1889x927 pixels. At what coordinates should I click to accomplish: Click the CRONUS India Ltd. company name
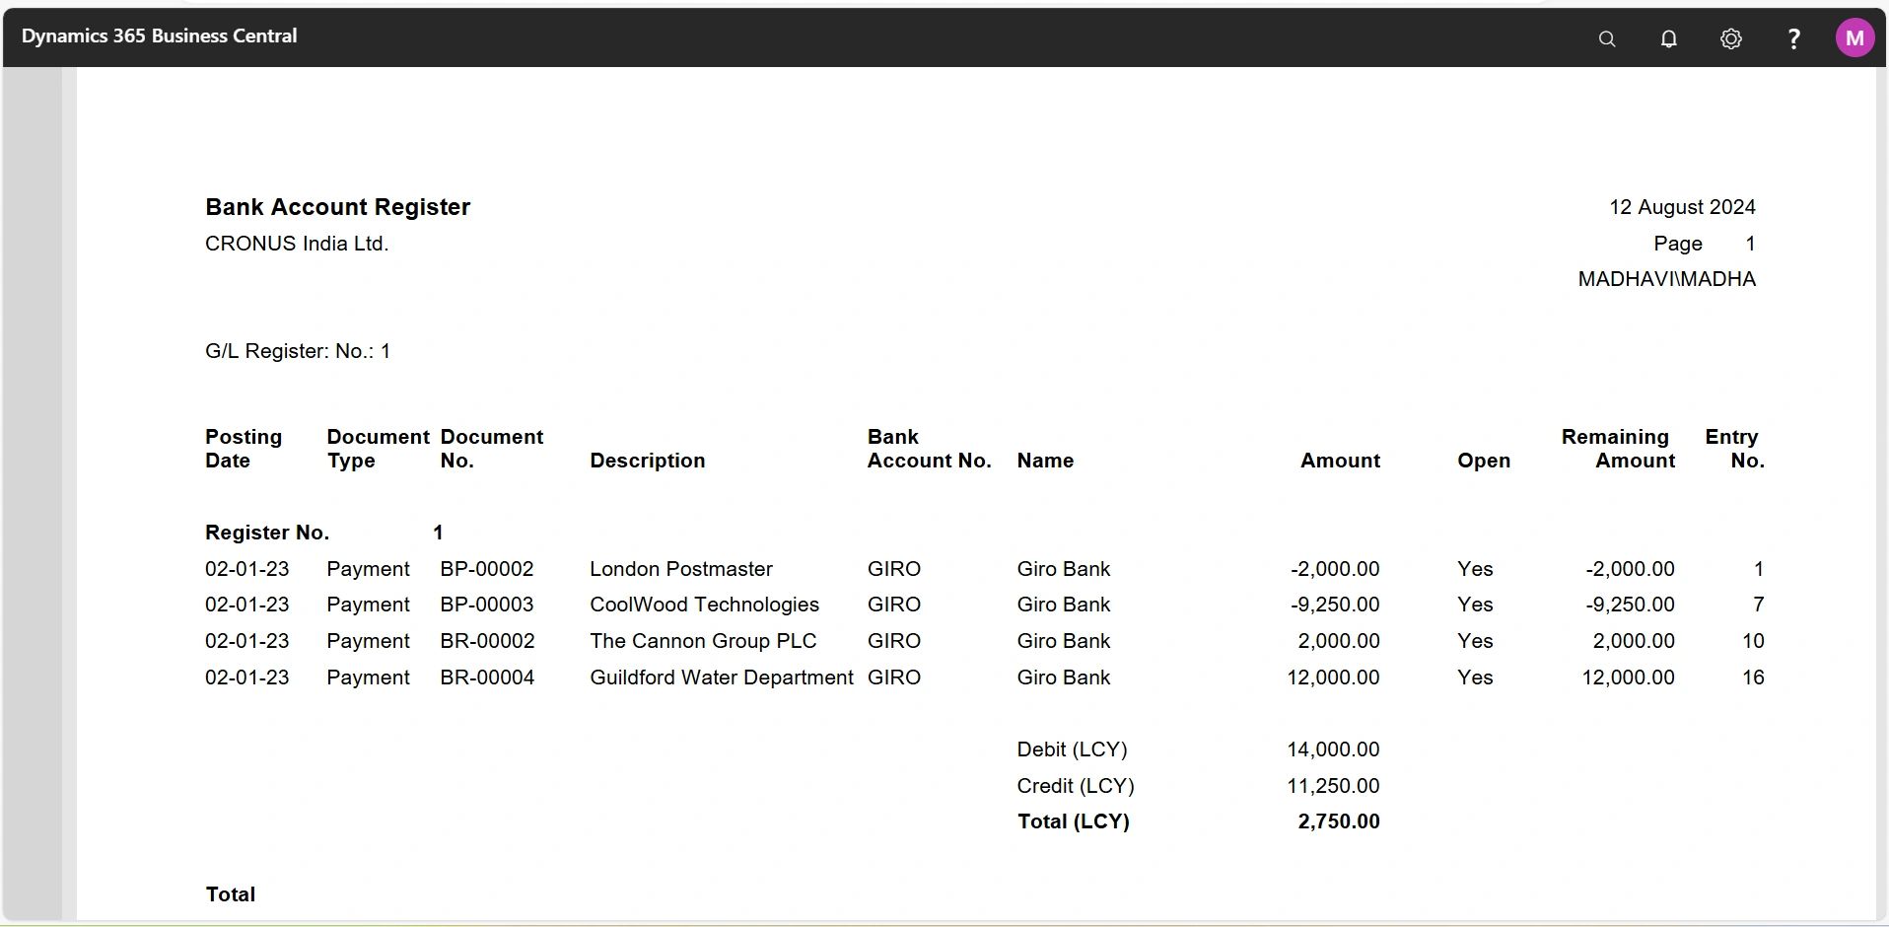[295, 244]
